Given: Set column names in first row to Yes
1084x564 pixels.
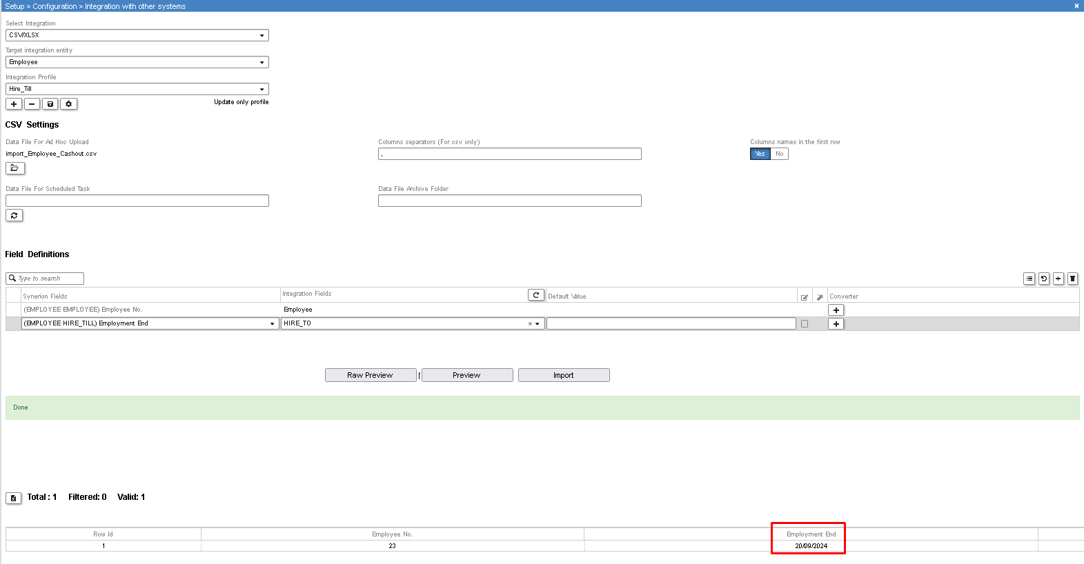Looking at the screenshot, I should point(760,154).
